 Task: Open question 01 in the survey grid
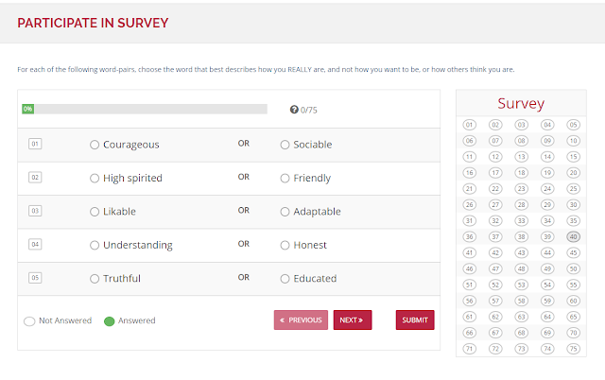point(470,125)
